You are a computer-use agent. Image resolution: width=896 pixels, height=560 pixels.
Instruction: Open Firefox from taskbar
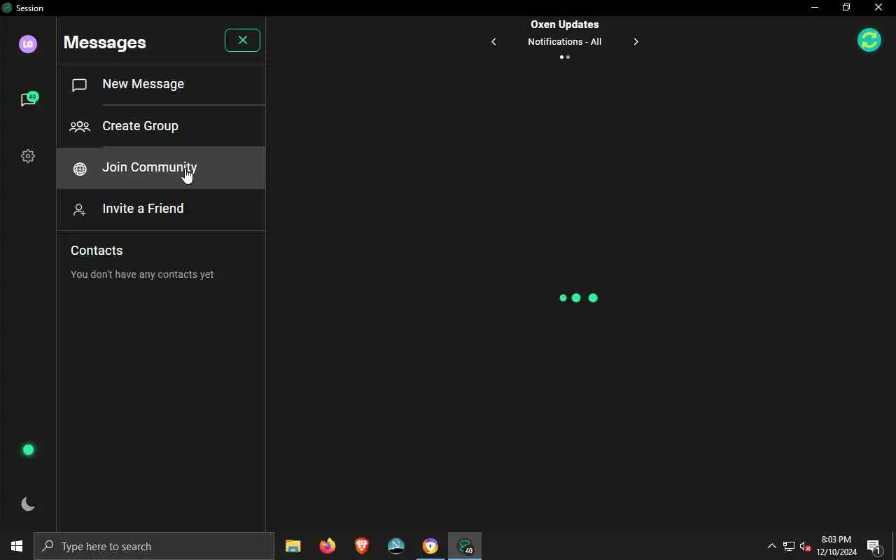point(327,546)
